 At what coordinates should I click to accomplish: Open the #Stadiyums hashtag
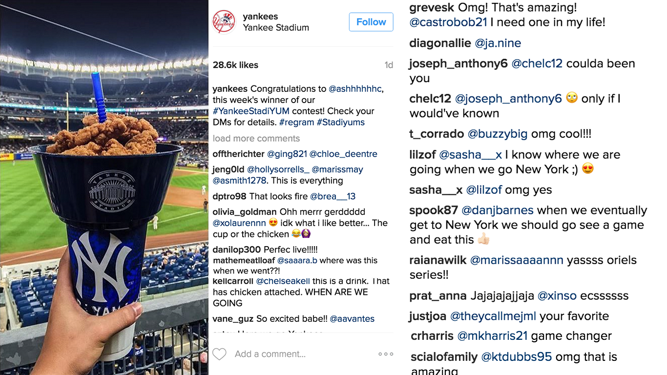point(340,122)
